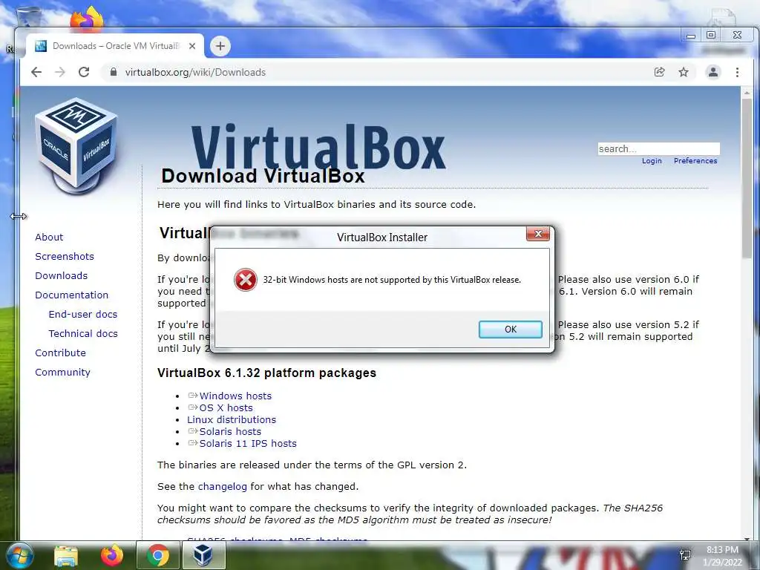Screen dimensions: 760x570
Task: Select the Downloads – Oracle VM VirtualBox tab
Action: pos(115,46)
